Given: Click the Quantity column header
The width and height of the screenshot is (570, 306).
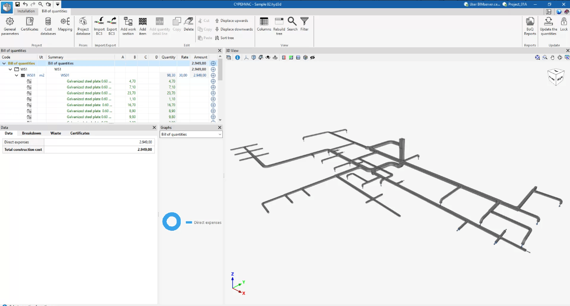Looking at the screenshot, I should 168,57.
